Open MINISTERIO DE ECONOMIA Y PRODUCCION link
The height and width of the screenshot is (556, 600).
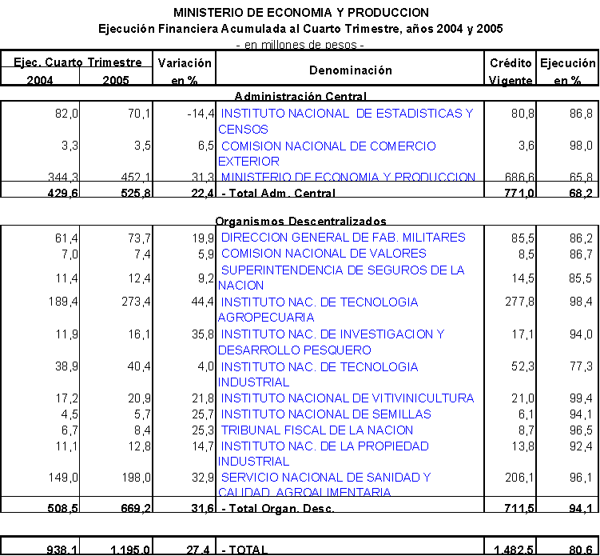click(x=348, y=176)
